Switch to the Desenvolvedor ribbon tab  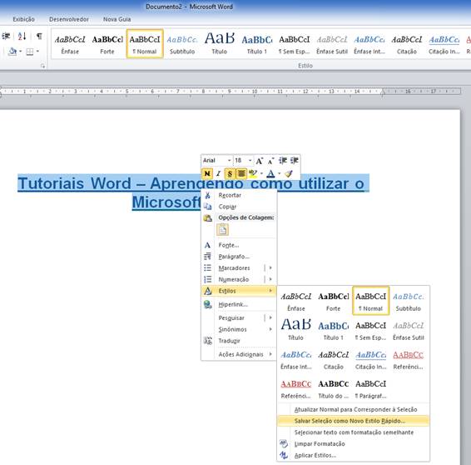pos(69,19)
